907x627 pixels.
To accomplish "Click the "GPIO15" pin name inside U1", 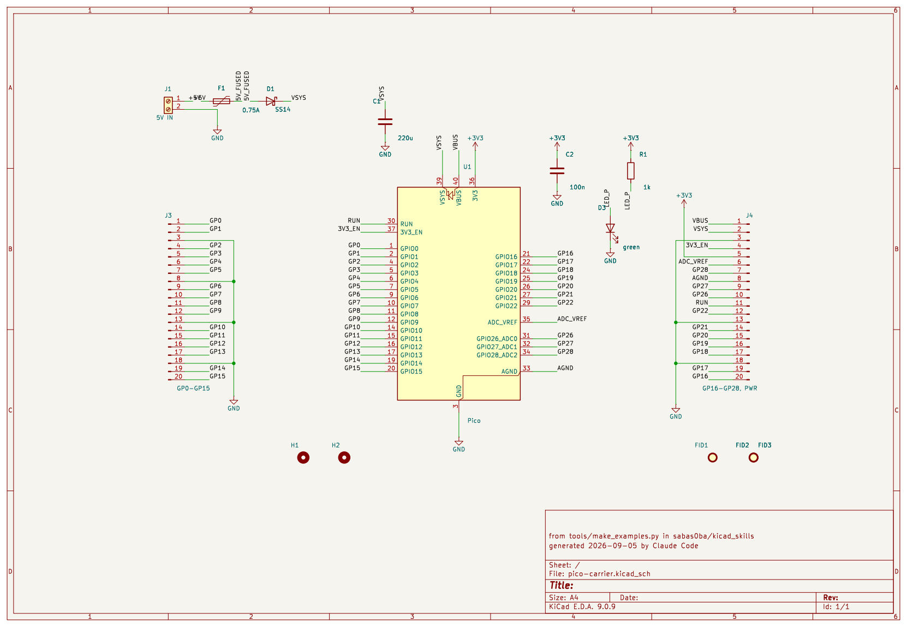I will (x=411, y=372).
